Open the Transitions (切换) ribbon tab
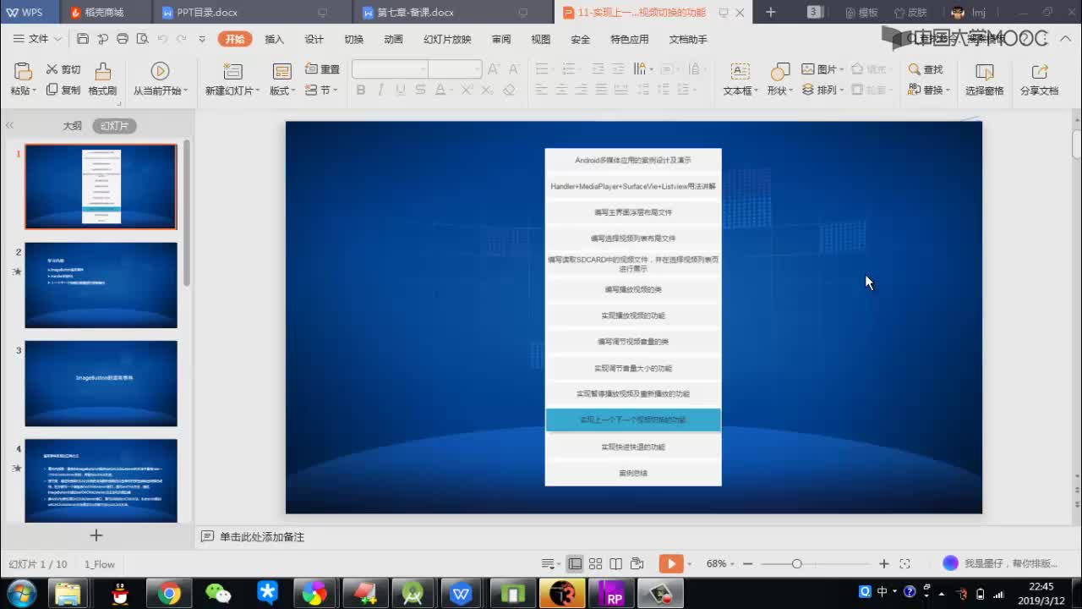 click(354, 39)
